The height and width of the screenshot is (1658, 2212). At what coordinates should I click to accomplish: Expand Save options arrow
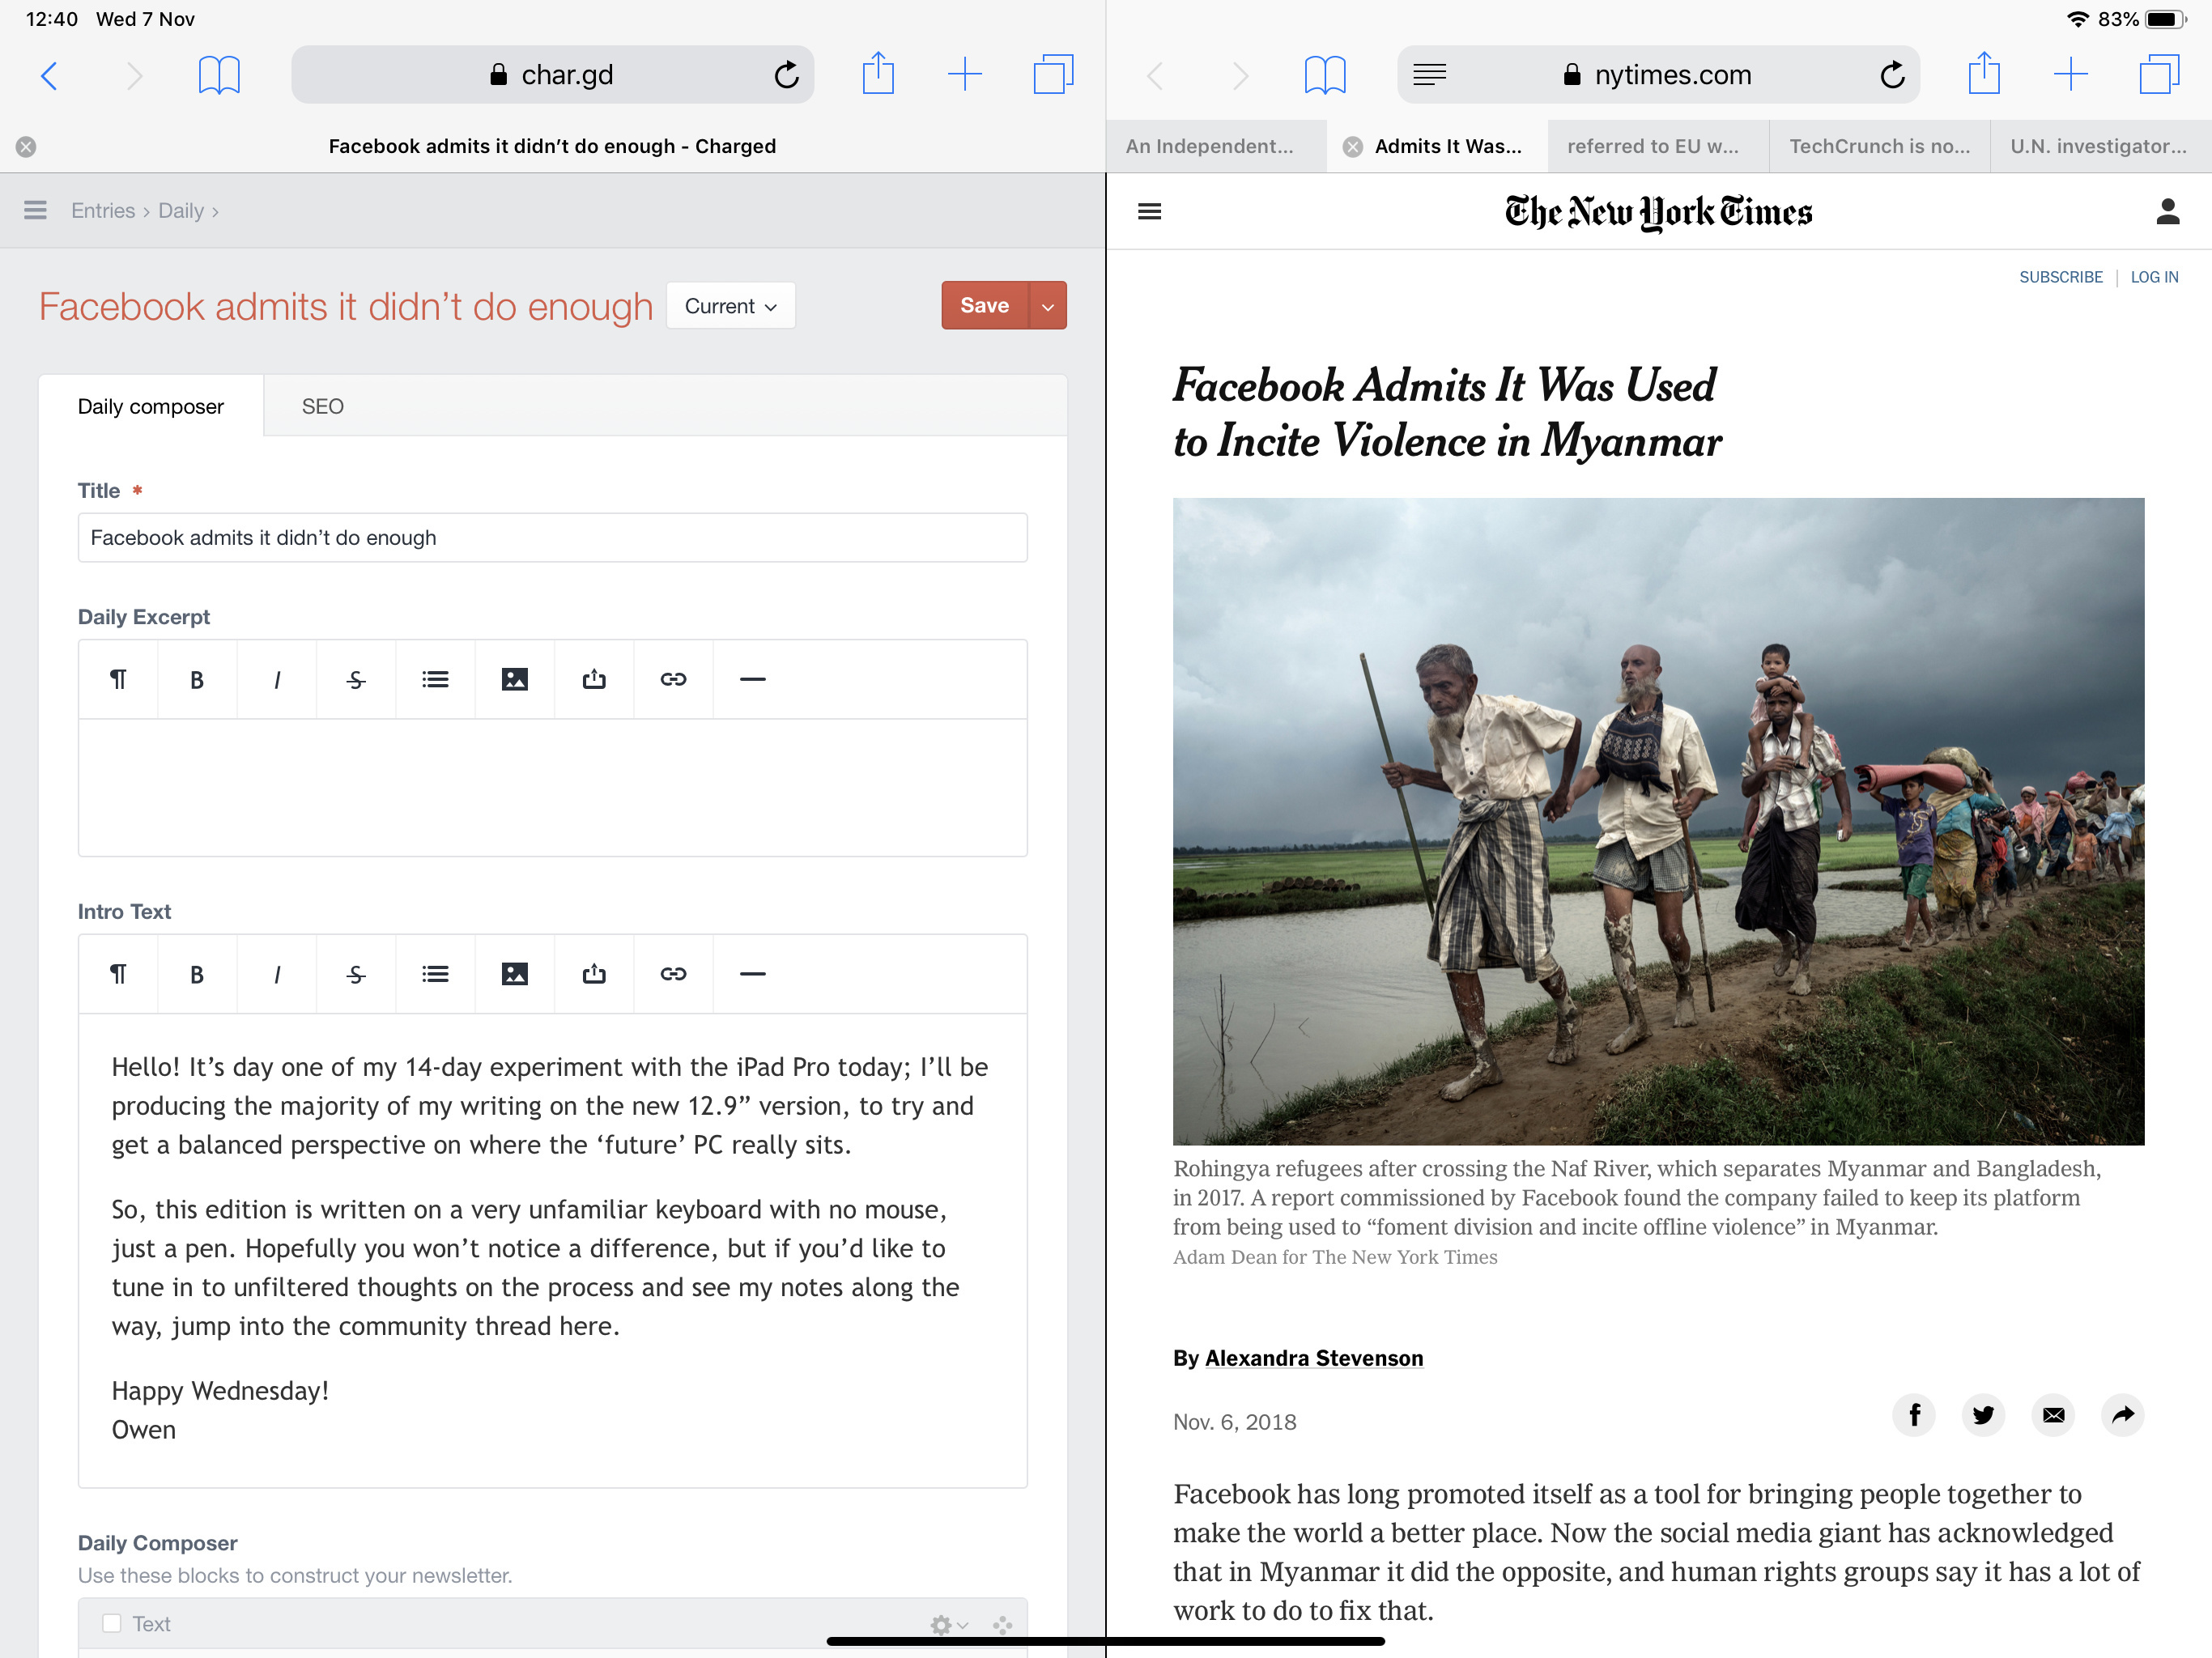click(1047, 306)
